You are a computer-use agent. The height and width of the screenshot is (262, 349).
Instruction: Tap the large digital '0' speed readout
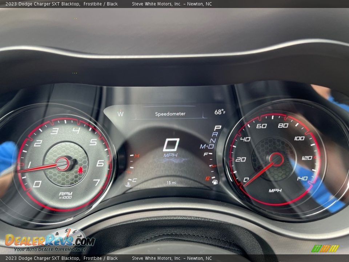coord(171,145)
